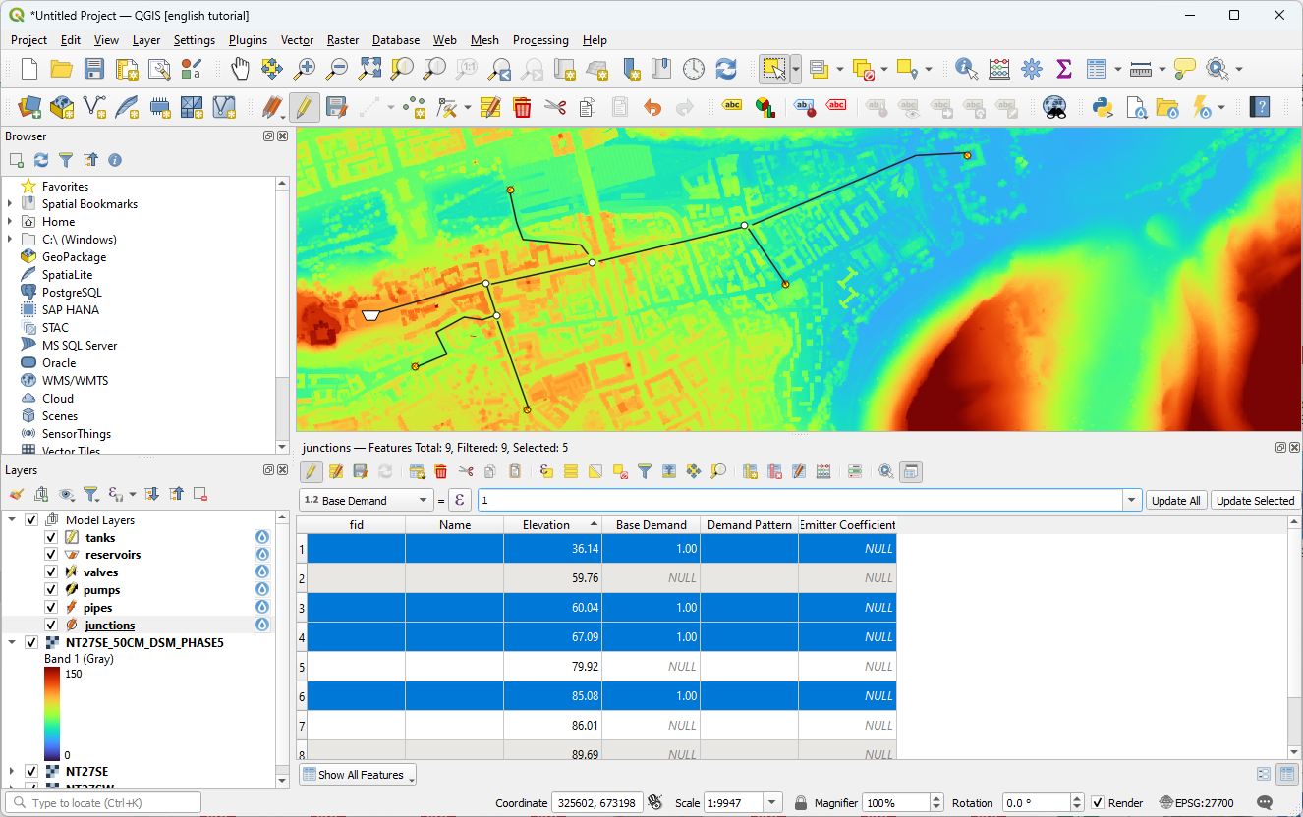1303x817 pixels.
Task: Click the Identify Features tool
Action: [x=967, y=69]
